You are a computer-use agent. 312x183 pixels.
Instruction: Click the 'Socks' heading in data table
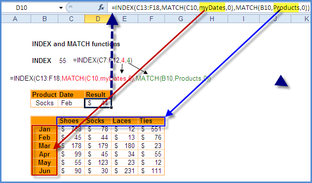(98, 121)
